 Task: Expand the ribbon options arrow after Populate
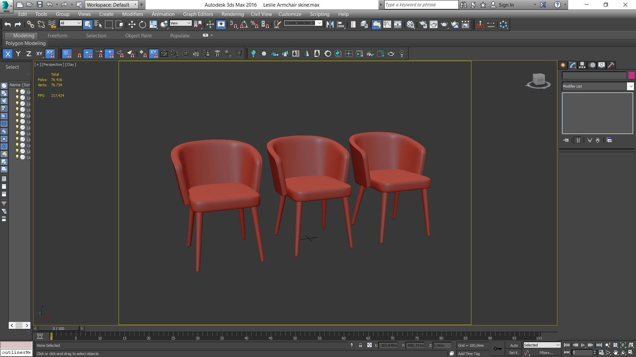212,35
